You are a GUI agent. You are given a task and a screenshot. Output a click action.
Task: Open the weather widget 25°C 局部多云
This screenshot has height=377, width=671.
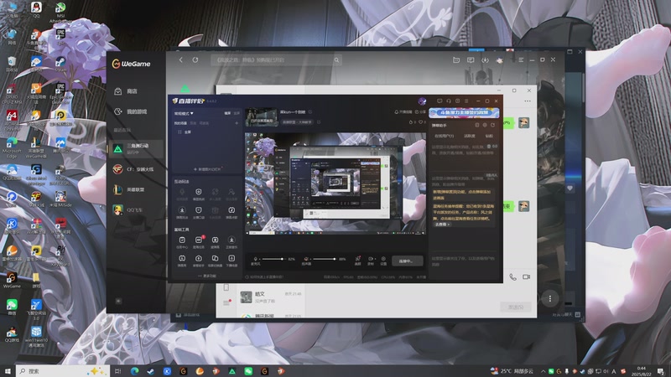(x=512, y=371)
